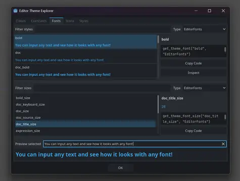The image size is (240, 181).
Task: Select the Fonts tab
Action: click(56, 21)
